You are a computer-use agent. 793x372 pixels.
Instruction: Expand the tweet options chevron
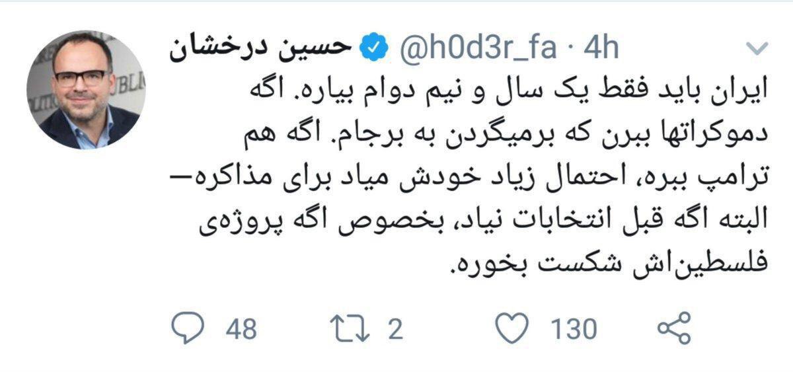pos(757,48)
